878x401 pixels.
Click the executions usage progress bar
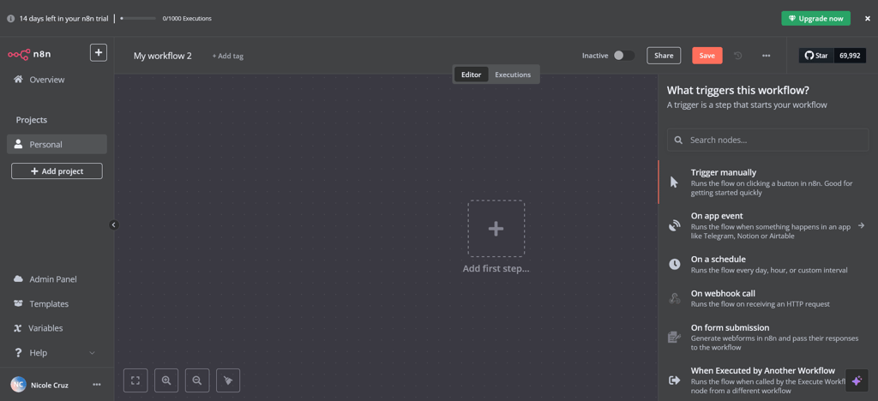pyautogui.click(x=138, y=19)
